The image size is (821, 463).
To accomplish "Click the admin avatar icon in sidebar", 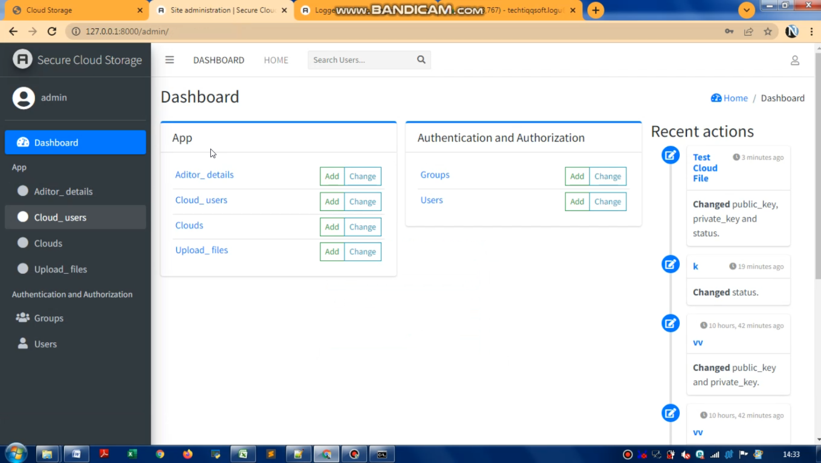I will pos(24,98).
